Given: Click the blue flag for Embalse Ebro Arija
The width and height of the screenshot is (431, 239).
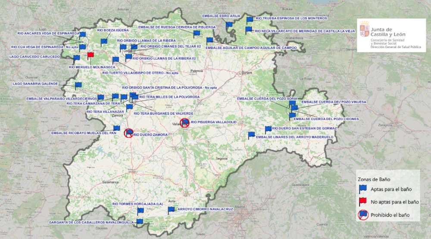Looking at the screenshot, I should [x=229, y=26].
